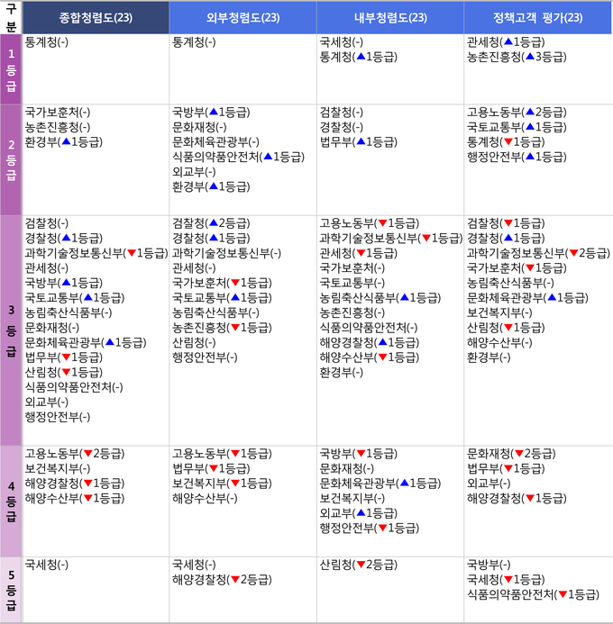Click 통계청(▼1등급) entry
Screen dimensions: 613x624
(x=506, y=142)
